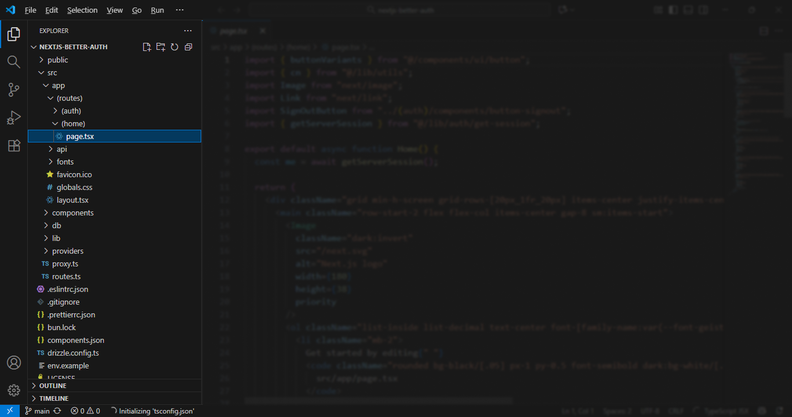Show errors and warnings in status bar

click(x=85, y=411)
